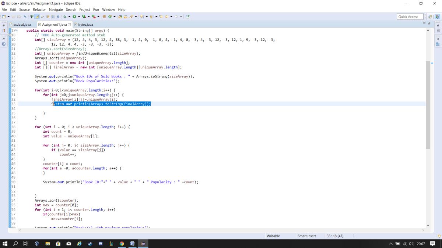This screenshot has height=248, width=442.
Task: Click the Open Perspective icon
Action: pos(430,17)
